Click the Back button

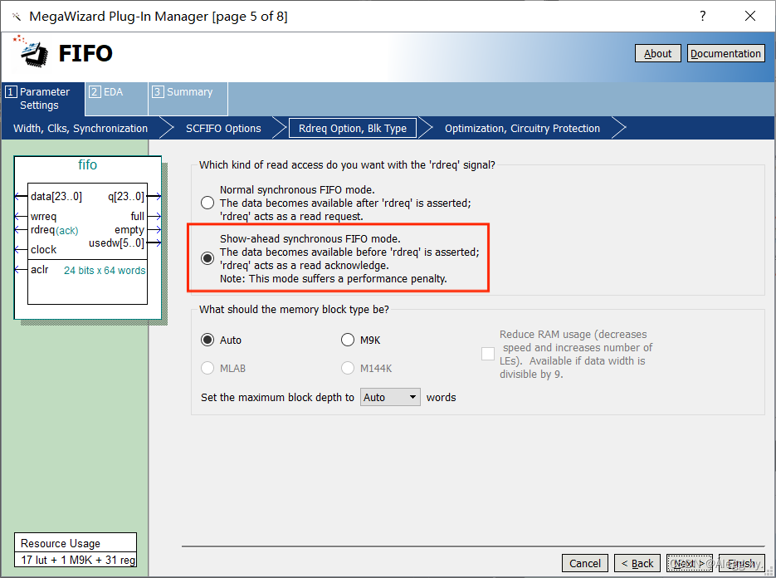point(637,563)
